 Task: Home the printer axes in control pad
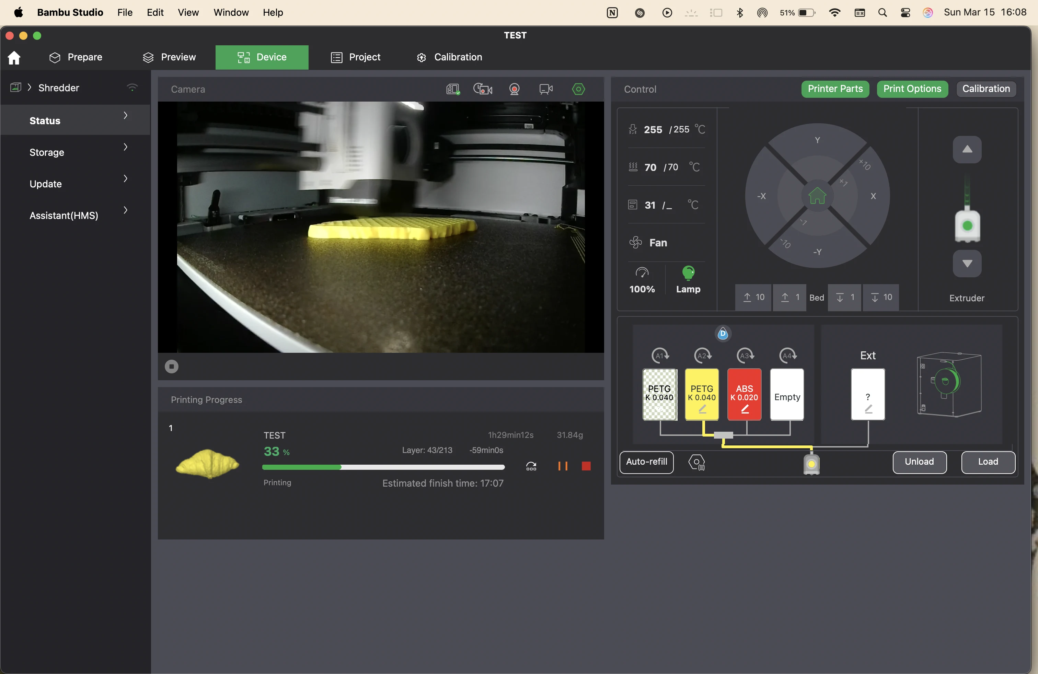coord(817,196)
